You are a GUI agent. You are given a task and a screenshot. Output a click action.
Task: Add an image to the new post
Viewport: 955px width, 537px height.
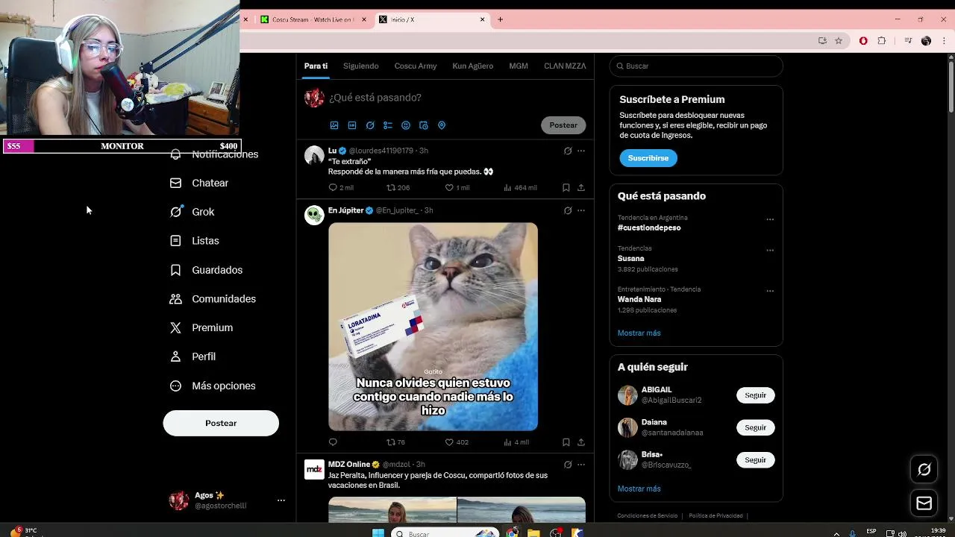pos(334,125)
